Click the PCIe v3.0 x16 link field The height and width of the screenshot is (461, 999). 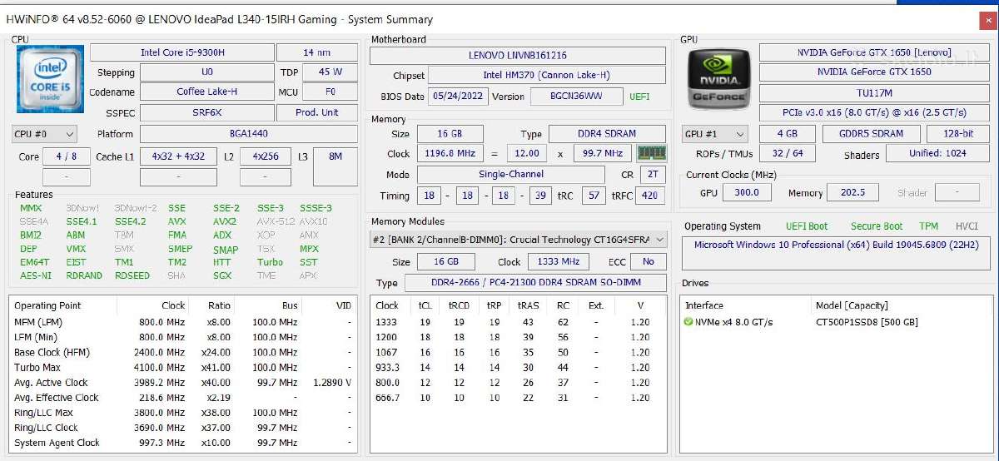[x=873, y=112]
